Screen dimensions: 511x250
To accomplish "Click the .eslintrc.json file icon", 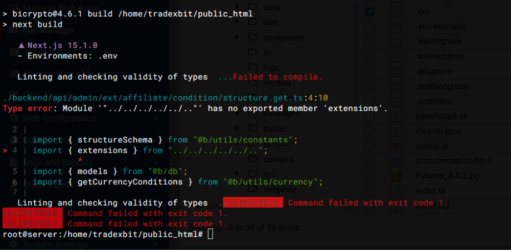I will [x=397, y=56].
